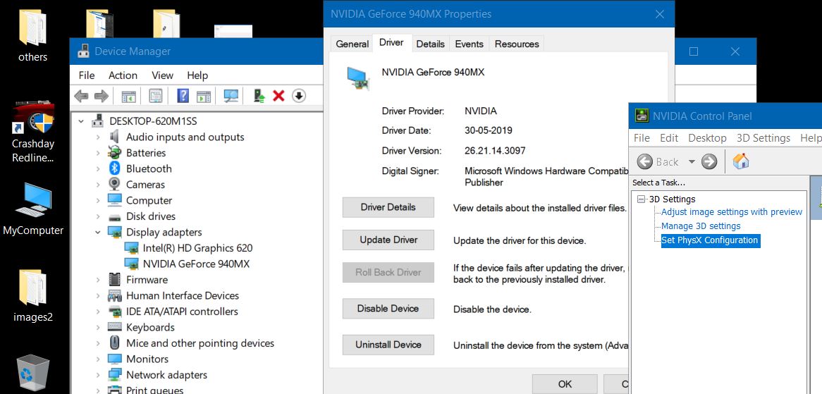
Task: Switch to the Details tab
Action: 431,44
